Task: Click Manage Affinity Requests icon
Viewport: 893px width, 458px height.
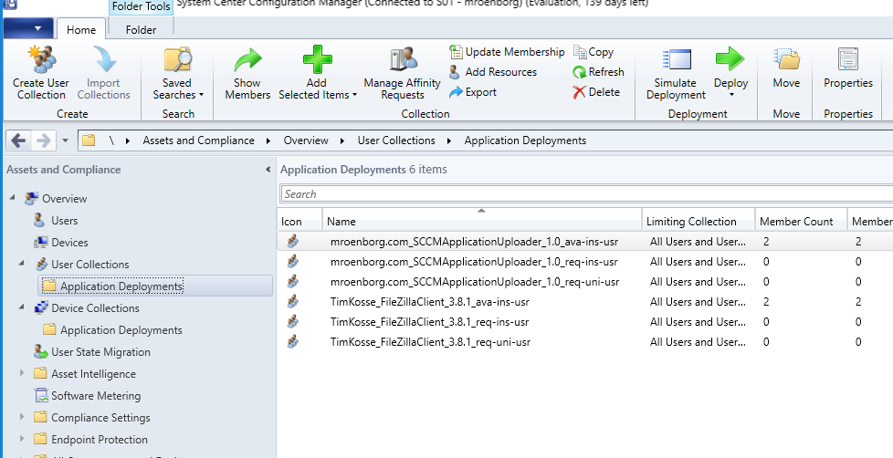Action: (x=403, y=59)
